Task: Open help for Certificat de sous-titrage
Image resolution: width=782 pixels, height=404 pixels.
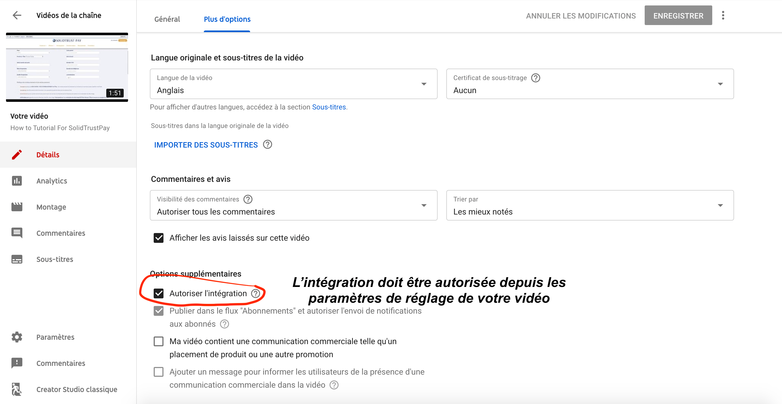Action: 535,78
